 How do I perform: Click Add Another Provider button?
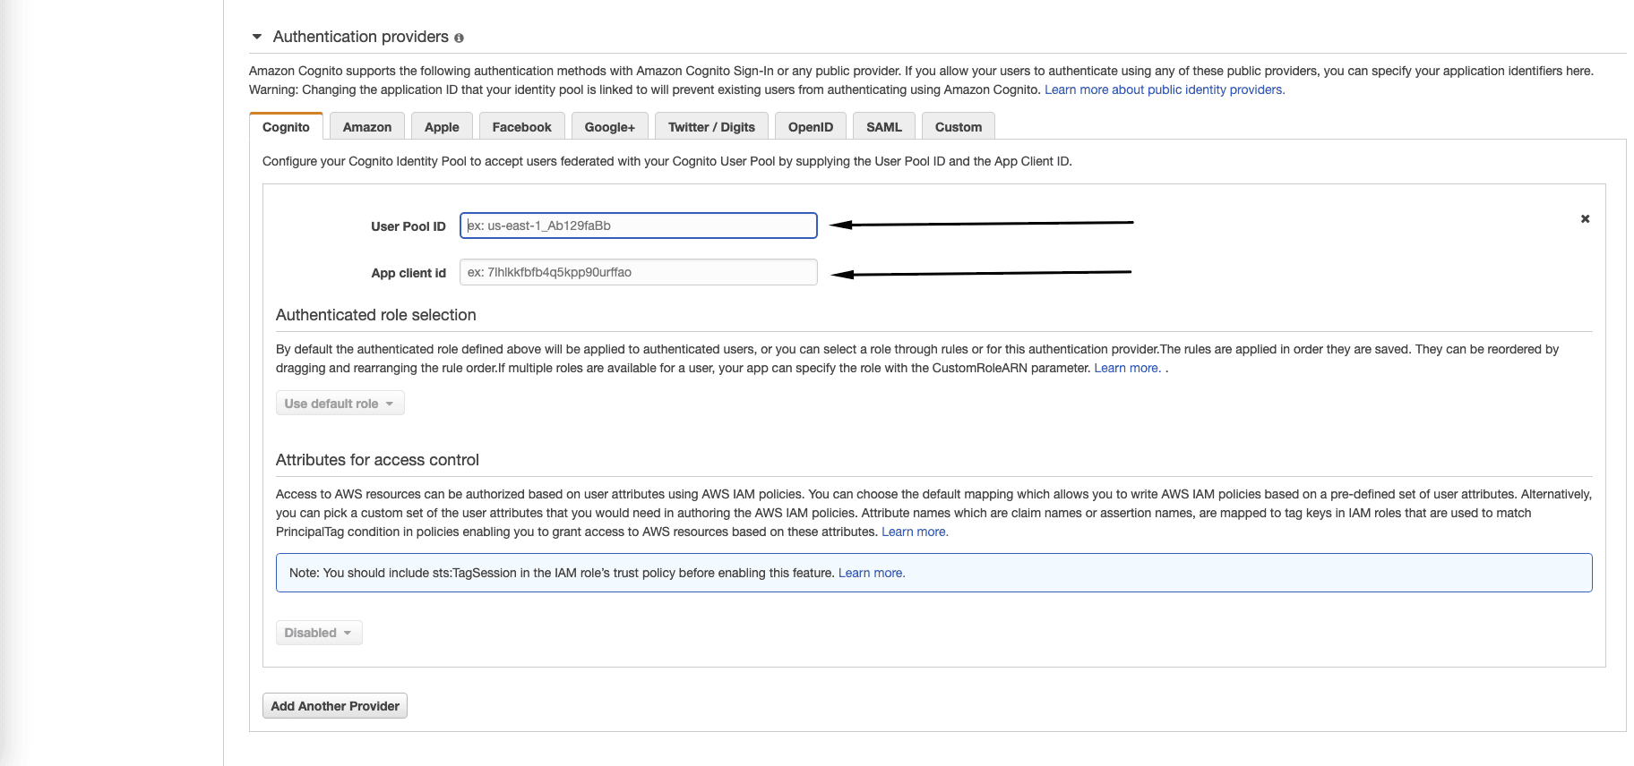pos(335,706)
